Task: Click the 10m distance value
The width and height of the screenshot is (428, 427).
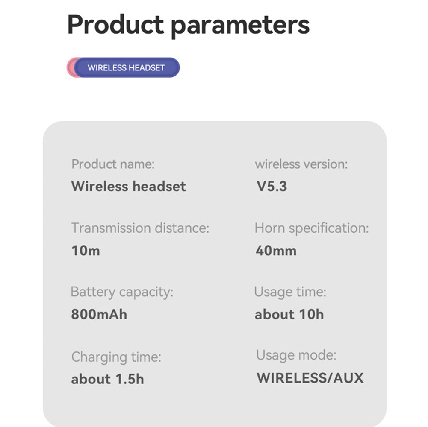Action: (x=86, y=251)
